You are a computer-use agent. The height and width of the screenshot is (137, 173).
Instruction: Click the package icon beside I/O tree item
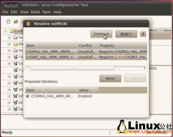pos(15,90)
